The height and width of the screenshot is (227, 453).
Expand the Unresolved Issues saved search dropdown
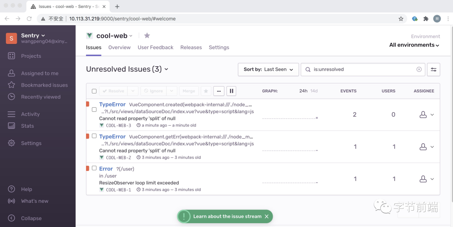pos(166,69)
